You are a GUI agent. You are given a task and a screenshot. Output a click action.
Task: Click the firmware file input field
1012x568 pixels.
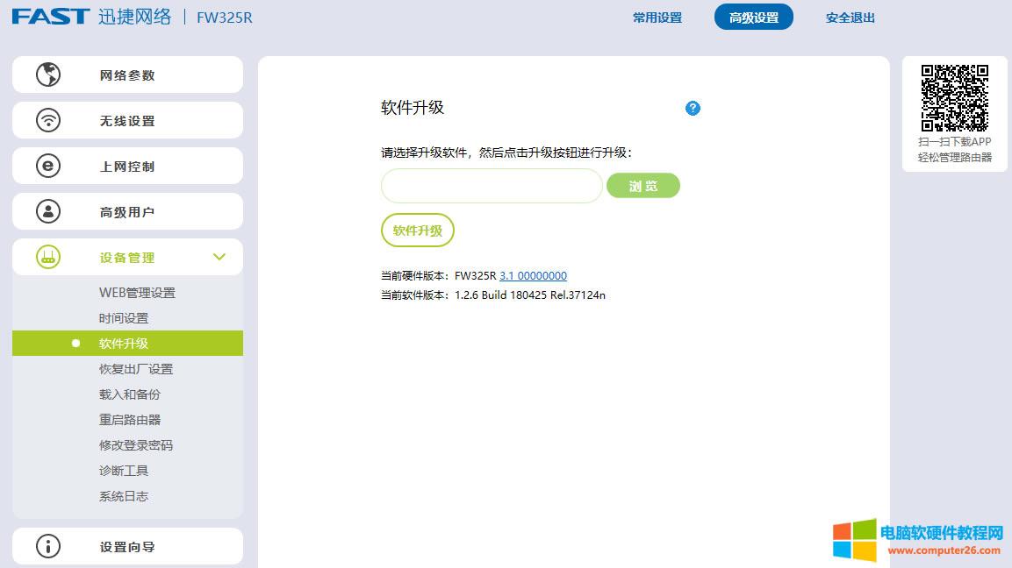(x=492, y=185)
